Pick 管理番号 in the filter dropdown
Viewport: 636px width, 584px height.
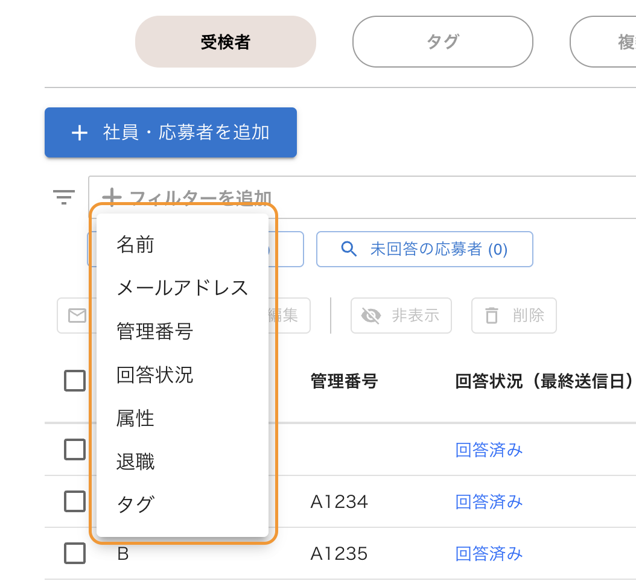point(154,331)
